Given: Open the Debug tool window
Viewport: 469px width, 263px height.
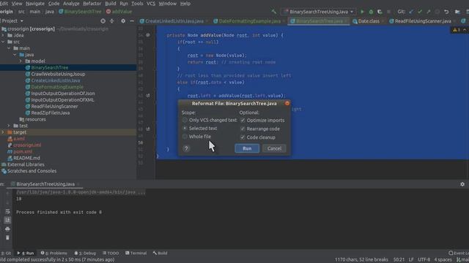Looking at the screenshot, I should (x=85, y=254).
